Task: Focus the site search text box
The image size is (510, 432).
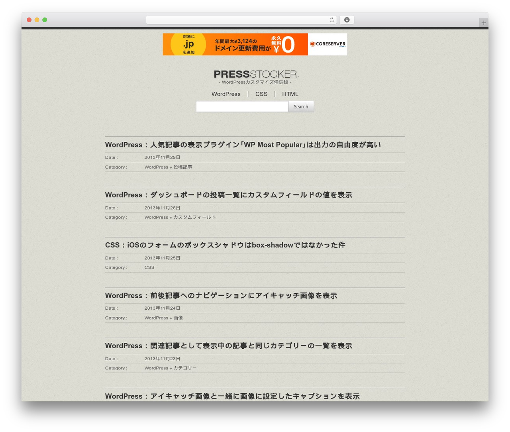Action: (242, 106)
